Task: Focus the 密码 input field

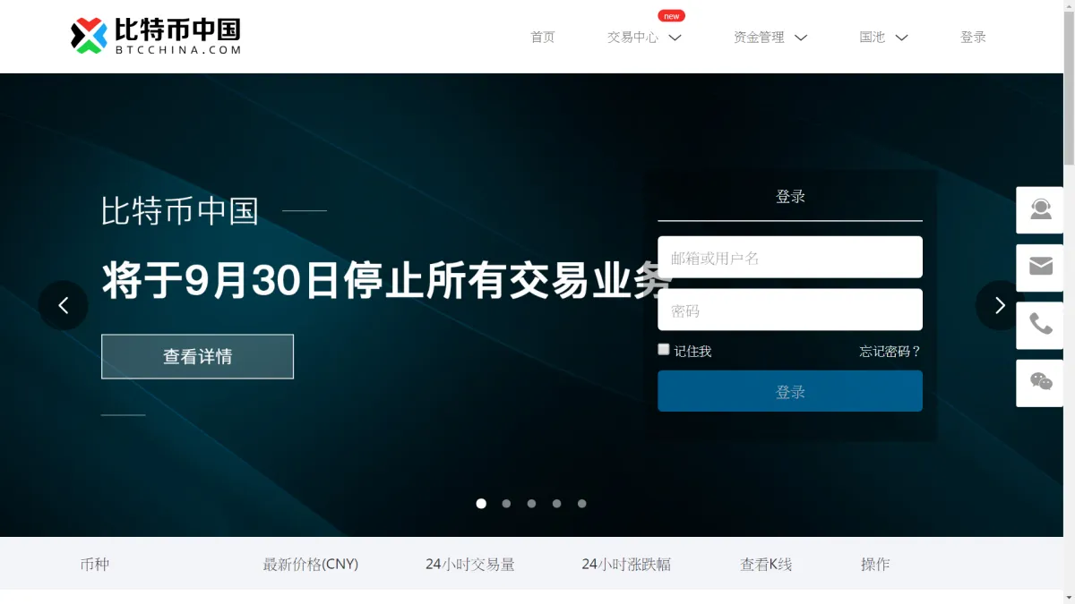Action: pos(790,310)
